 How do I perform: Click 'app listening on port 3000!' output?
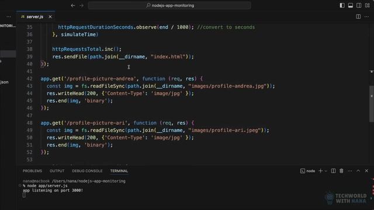pyautogui.click(x=53, y=191)
